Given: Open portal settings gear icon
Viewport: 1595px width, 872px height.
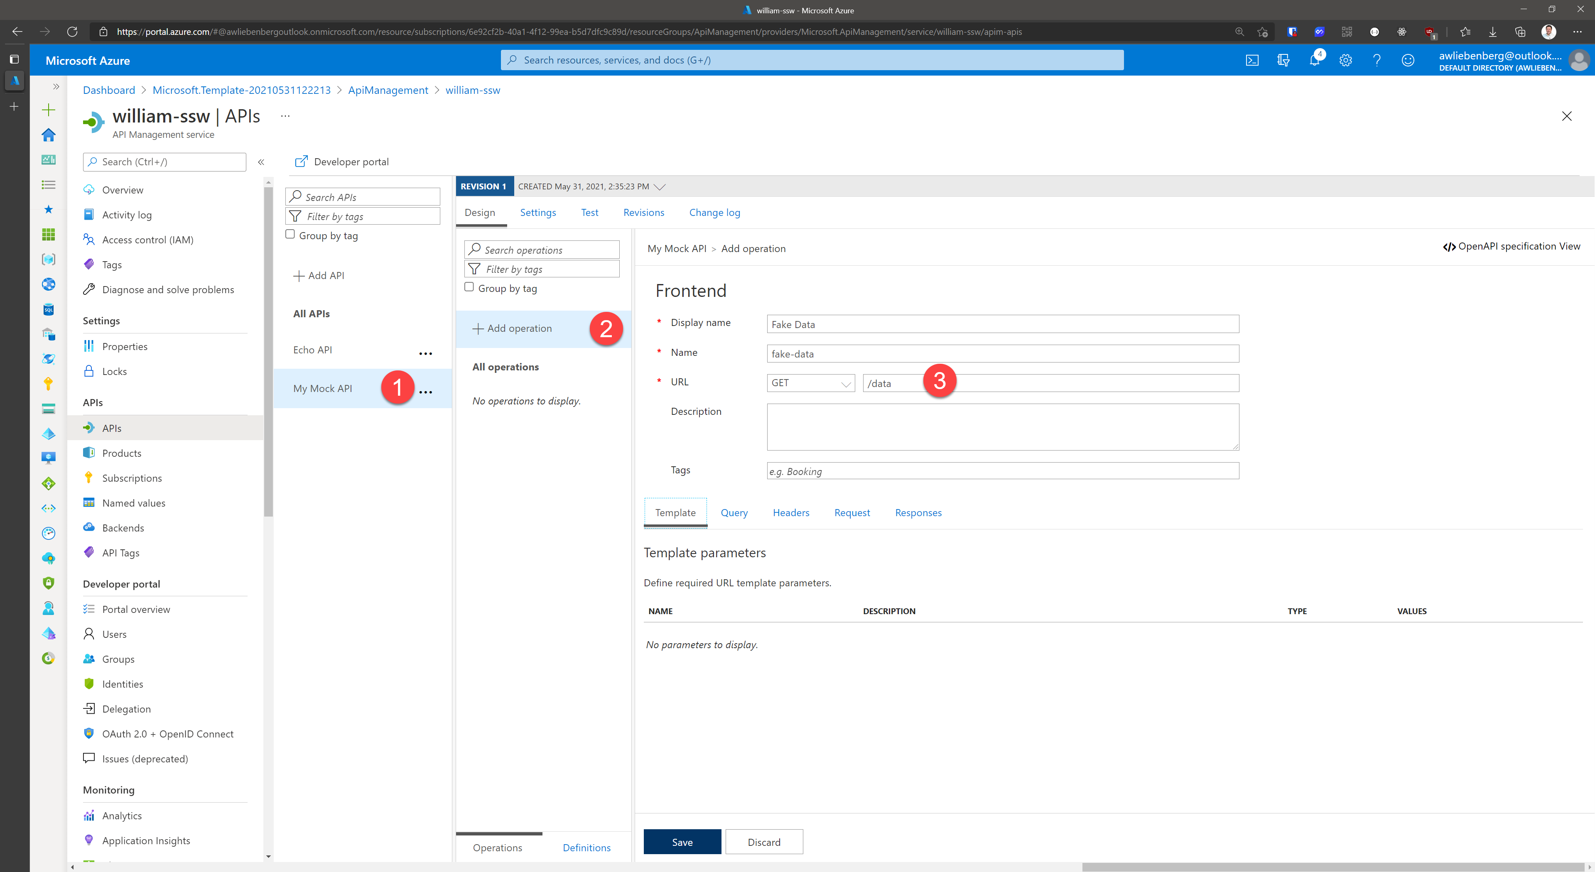Looking at the screenshot, I should (1345, 60).
